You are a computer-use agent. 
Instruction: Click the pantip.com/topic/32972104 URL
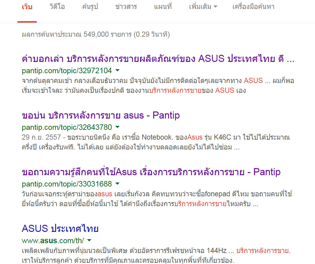[67, 71]
